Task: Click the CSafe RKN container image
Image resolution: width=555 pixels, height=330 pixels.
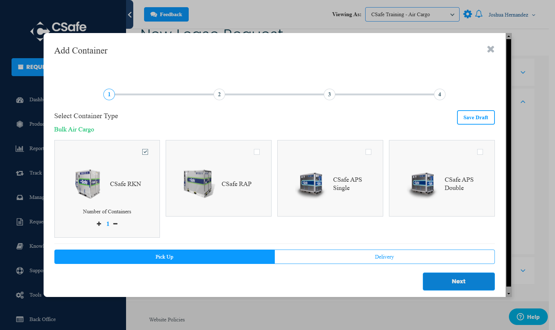Action: pos(88,183)
